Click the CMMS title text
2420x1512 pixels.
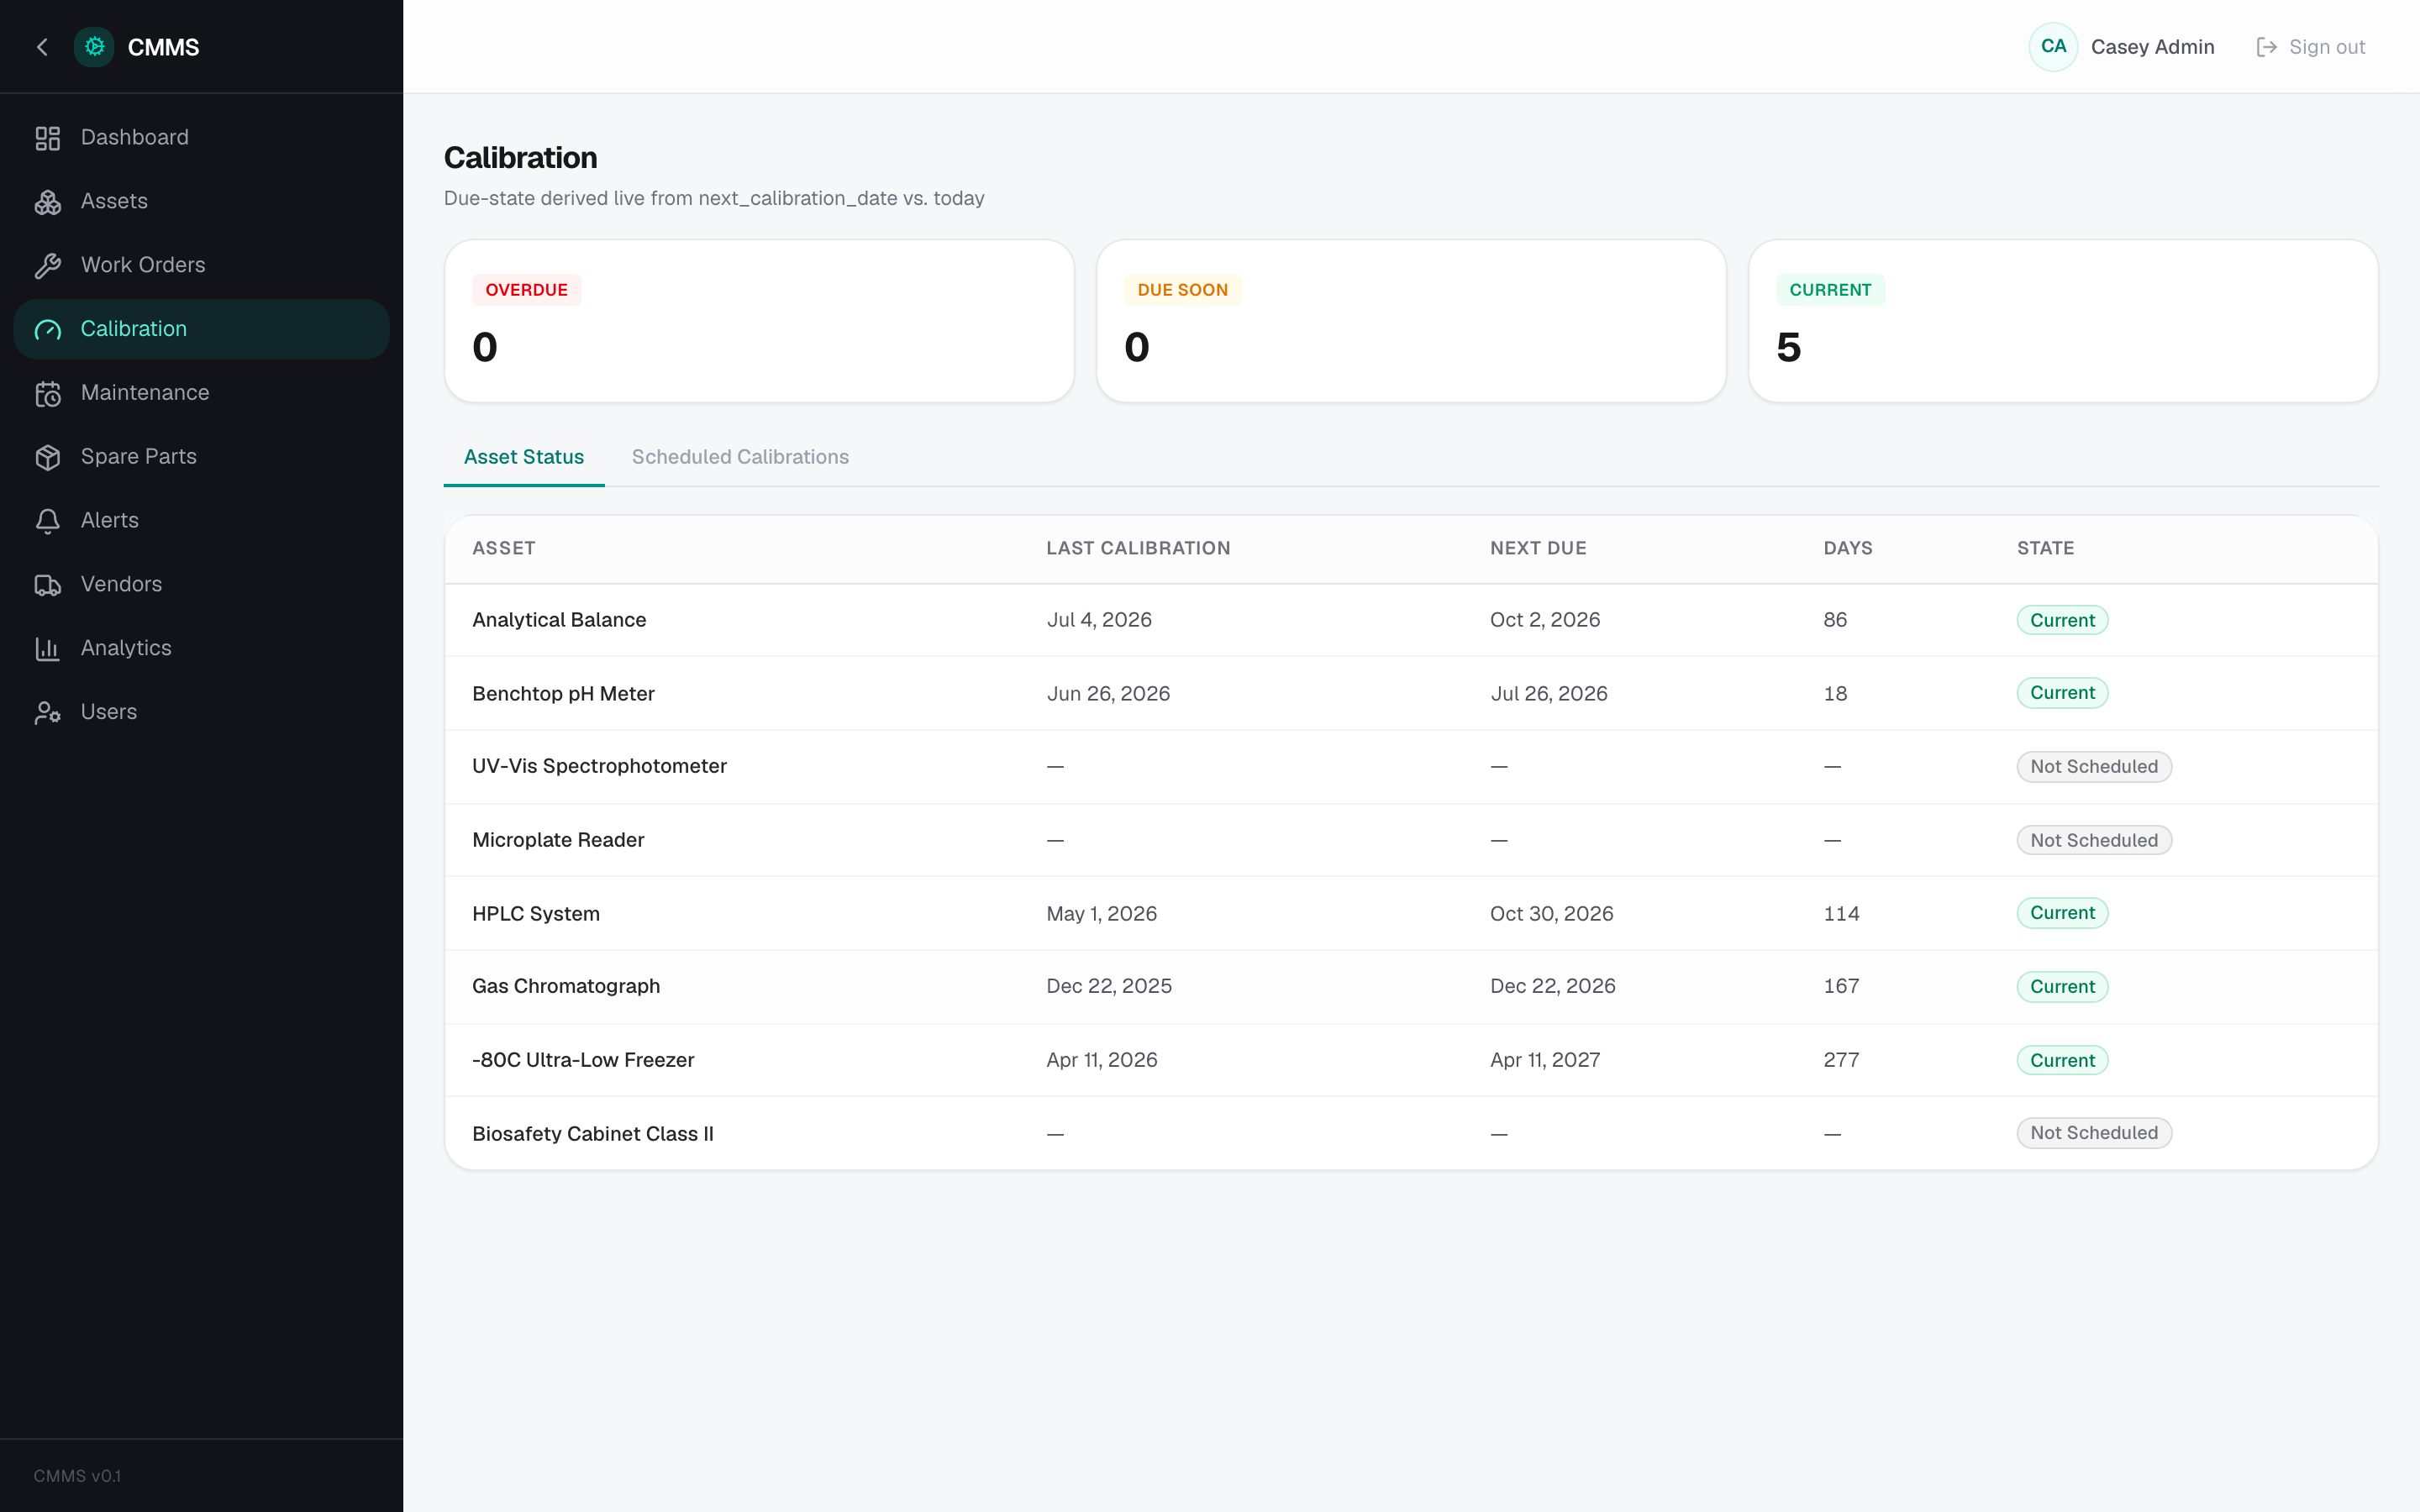(x=163, y=47)
